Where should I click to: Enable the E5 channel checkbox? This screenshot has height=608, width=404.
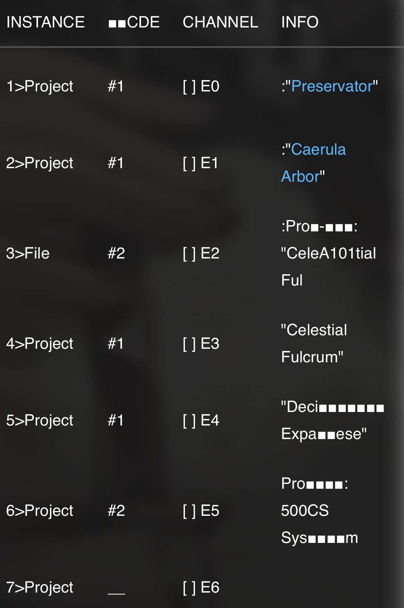[x=189, y=511]
